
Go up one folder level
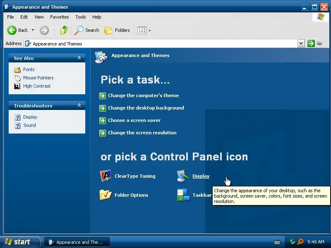[x=64, y=30]
